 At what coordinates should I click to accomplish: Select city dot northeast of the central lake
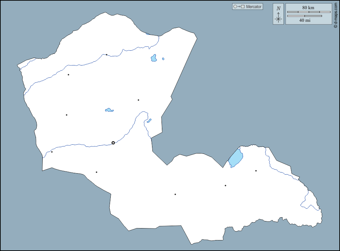[138, 100]
